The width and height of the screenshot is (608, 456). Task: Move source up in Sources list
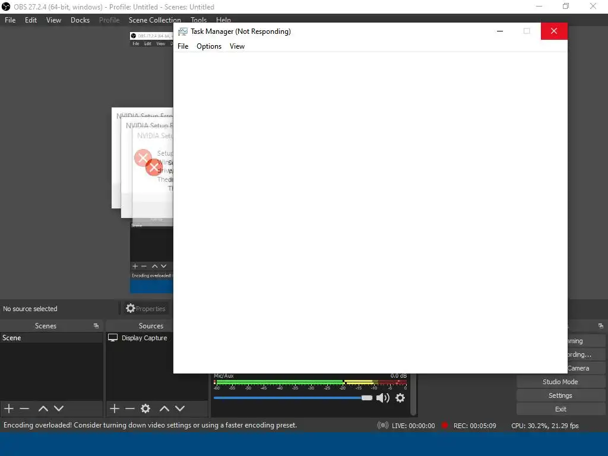[164, 408]
